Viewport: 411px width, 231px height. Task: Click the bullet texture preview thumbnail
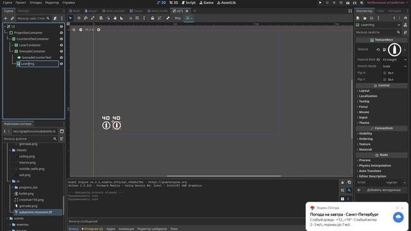tap(394, 49)
